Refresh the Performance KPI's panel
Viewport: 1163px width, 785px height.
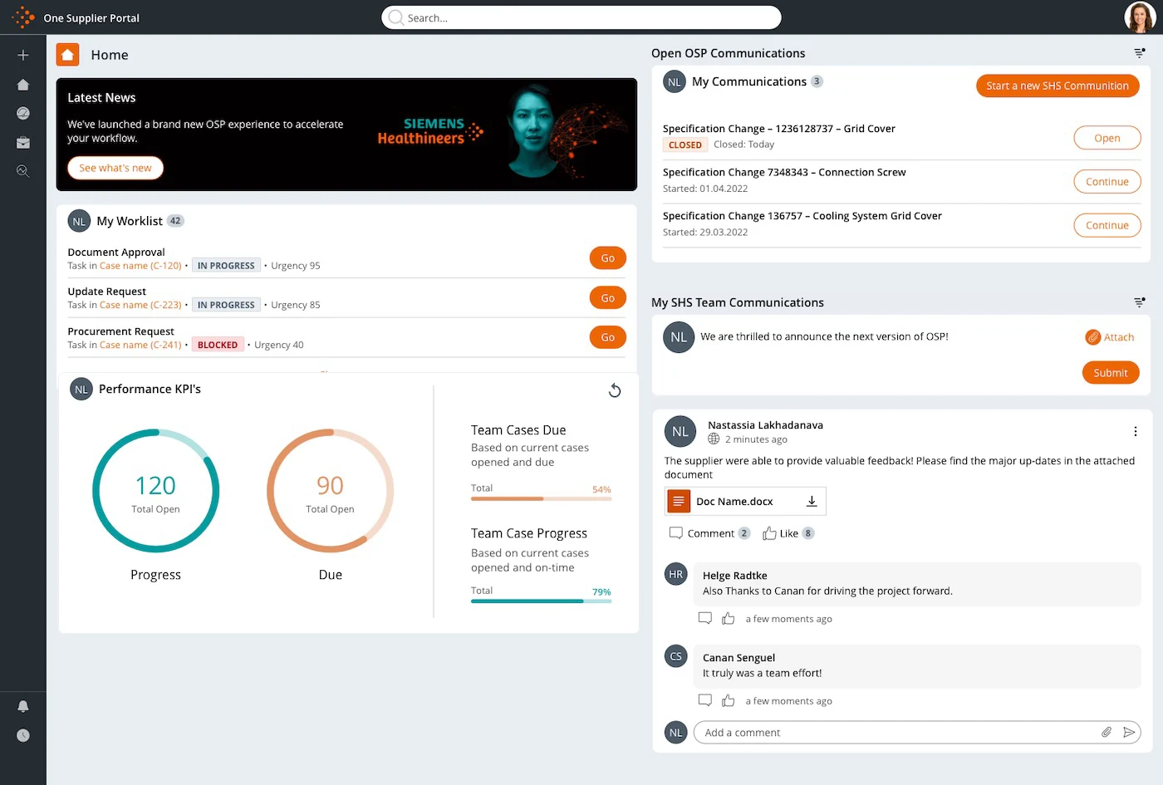point(615,390)
